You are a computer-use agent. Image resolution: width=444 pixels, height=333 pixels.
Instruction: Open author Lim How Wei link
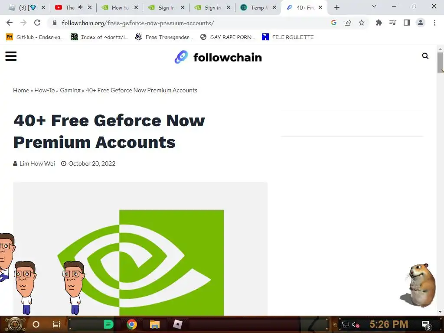37,163
